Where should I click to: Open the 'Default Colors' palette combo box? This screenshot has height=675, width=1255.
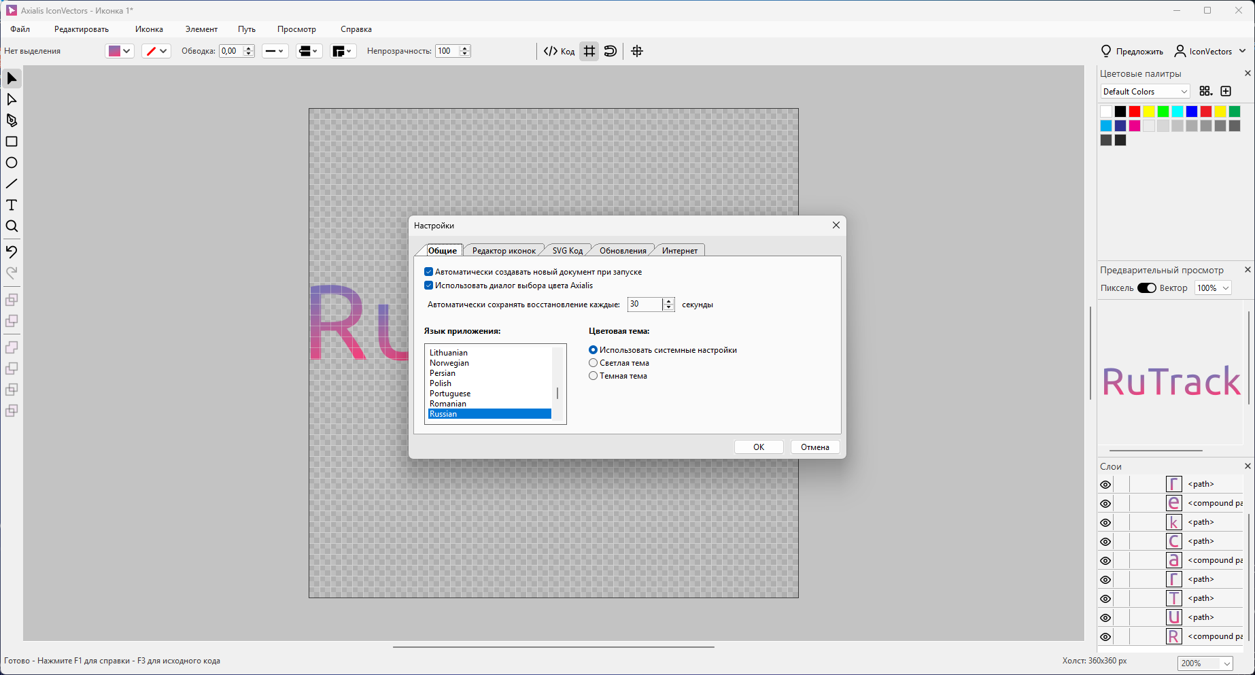(1145, 92)
